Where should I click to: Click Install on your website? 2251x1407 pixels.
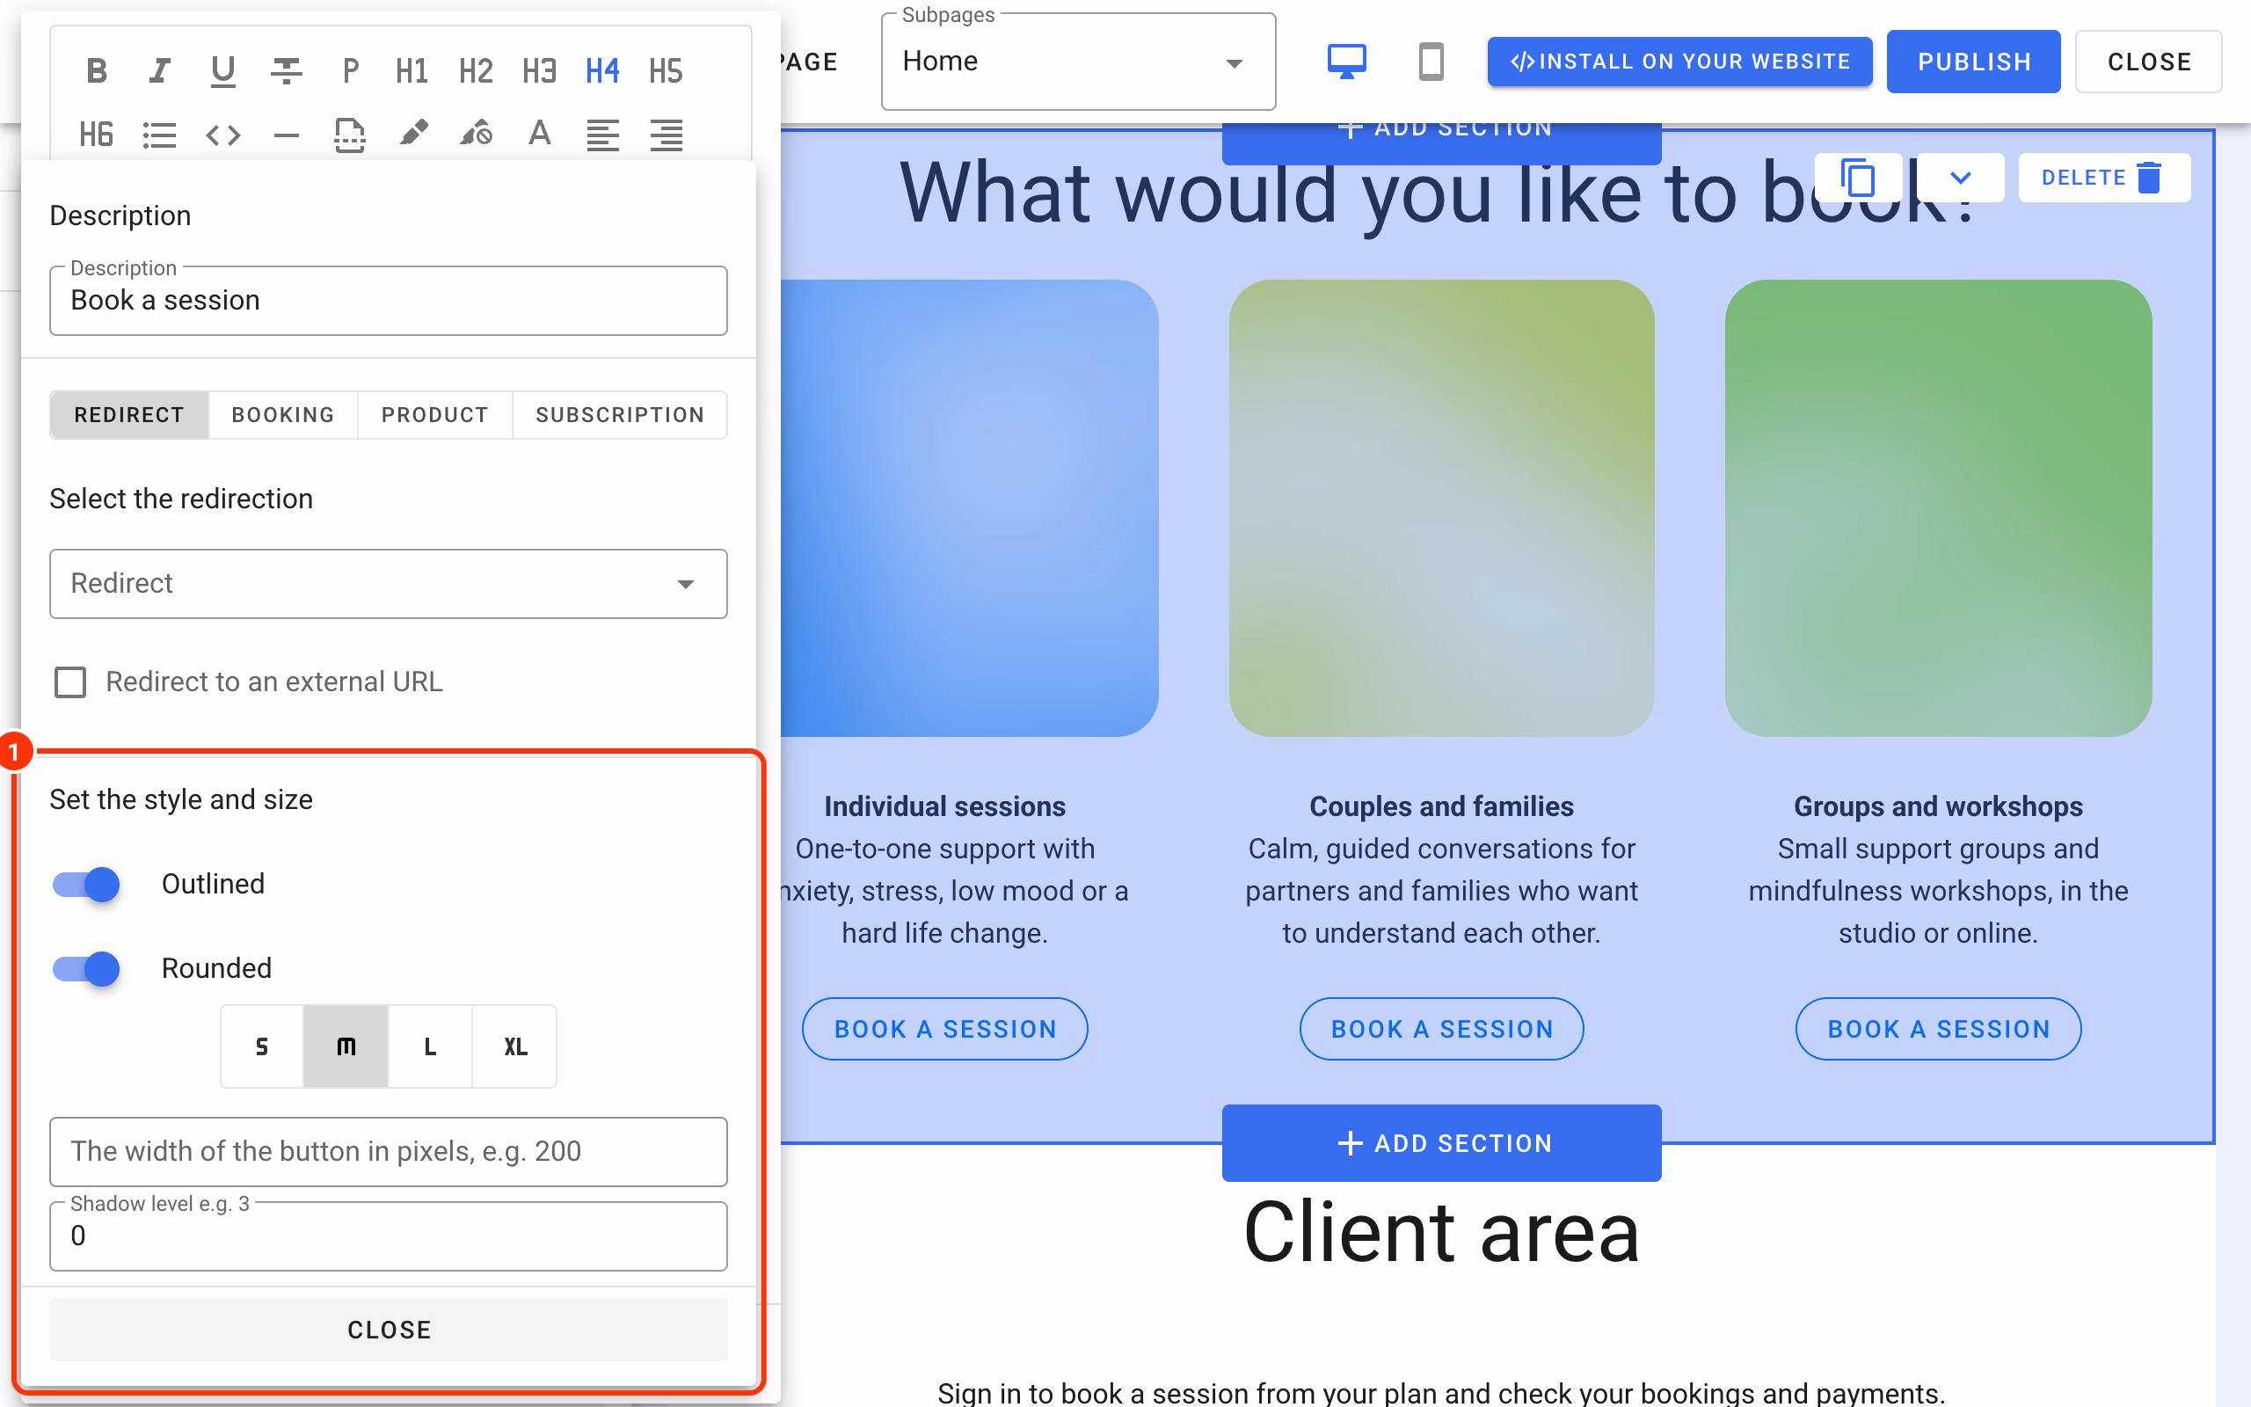click(x=1679, y=62)
